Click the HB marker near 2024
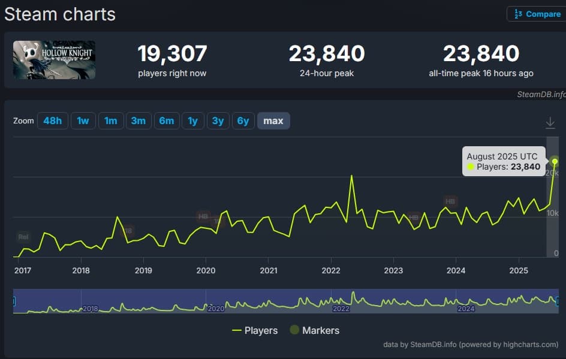The width and height of the screenshot is (566, 359). click(450, 202)
